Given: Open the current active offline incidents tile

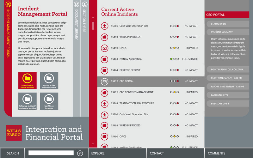Looking at the screenshot, I should [49, 81].
